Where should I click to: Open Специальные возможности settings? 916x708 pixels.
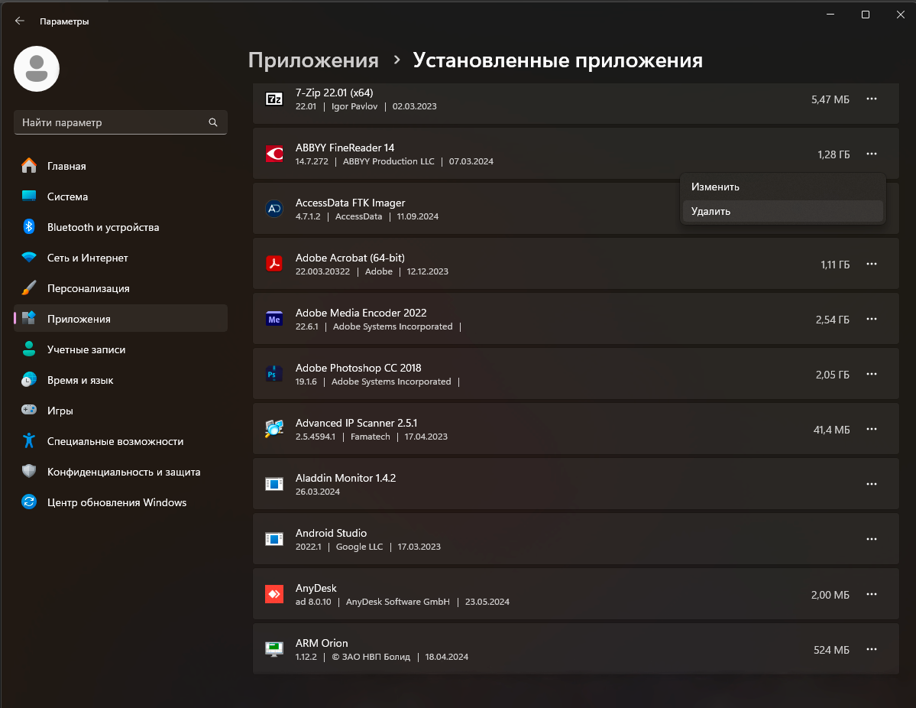pos(121,441)
